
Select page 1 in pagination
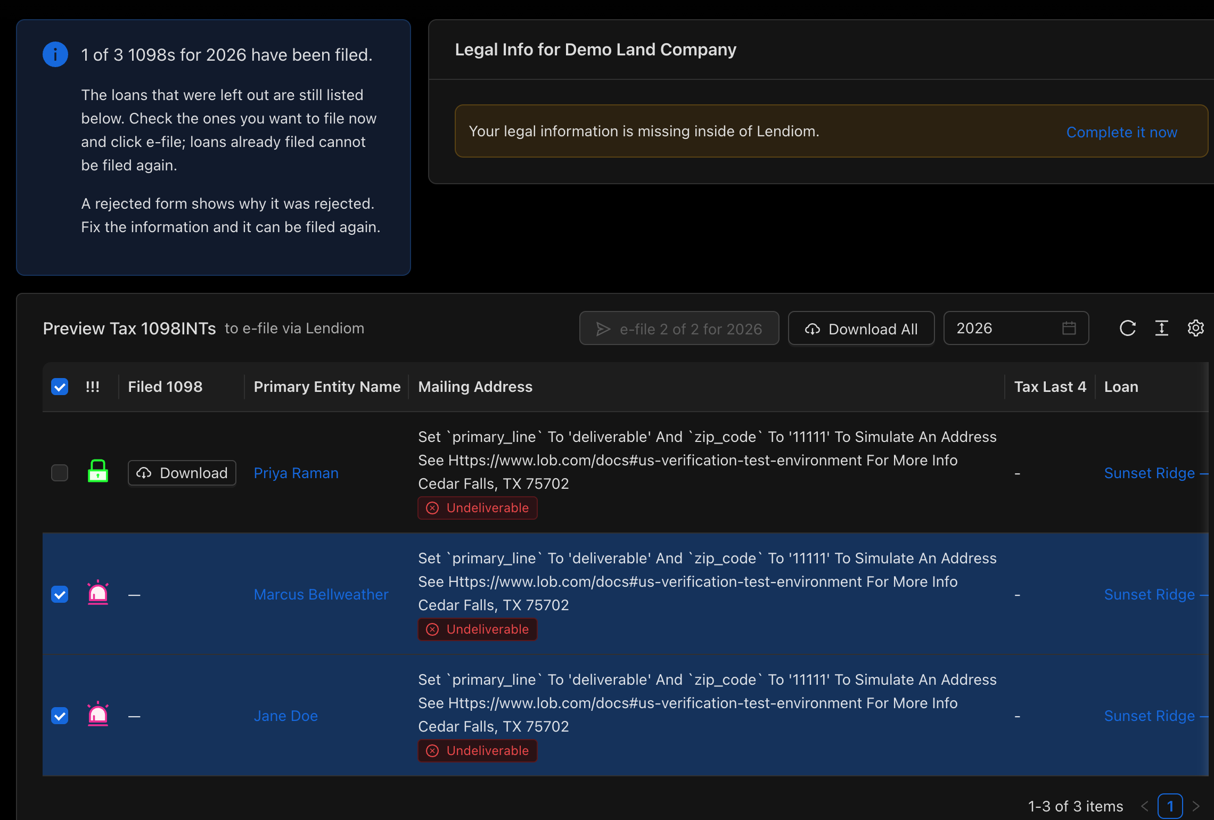(x=1170, y=806)
